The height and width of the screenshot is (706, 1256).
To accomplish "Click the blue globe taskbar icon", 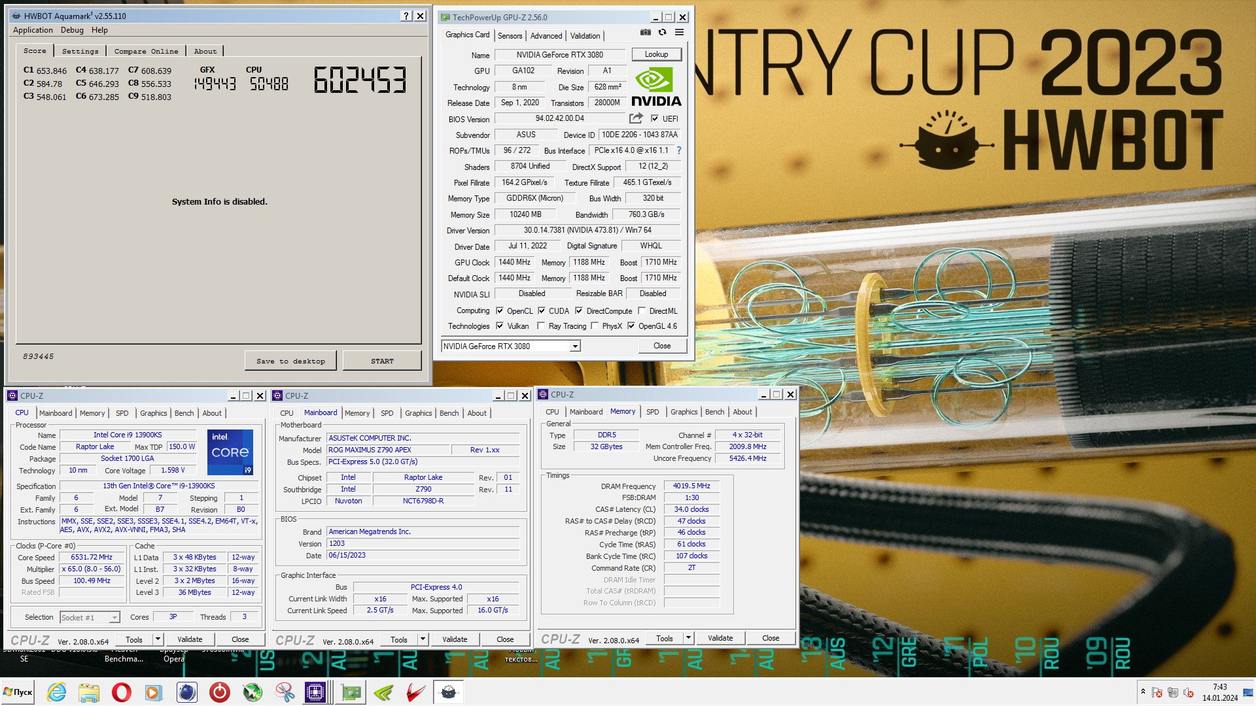I will [x=186, y=692].
